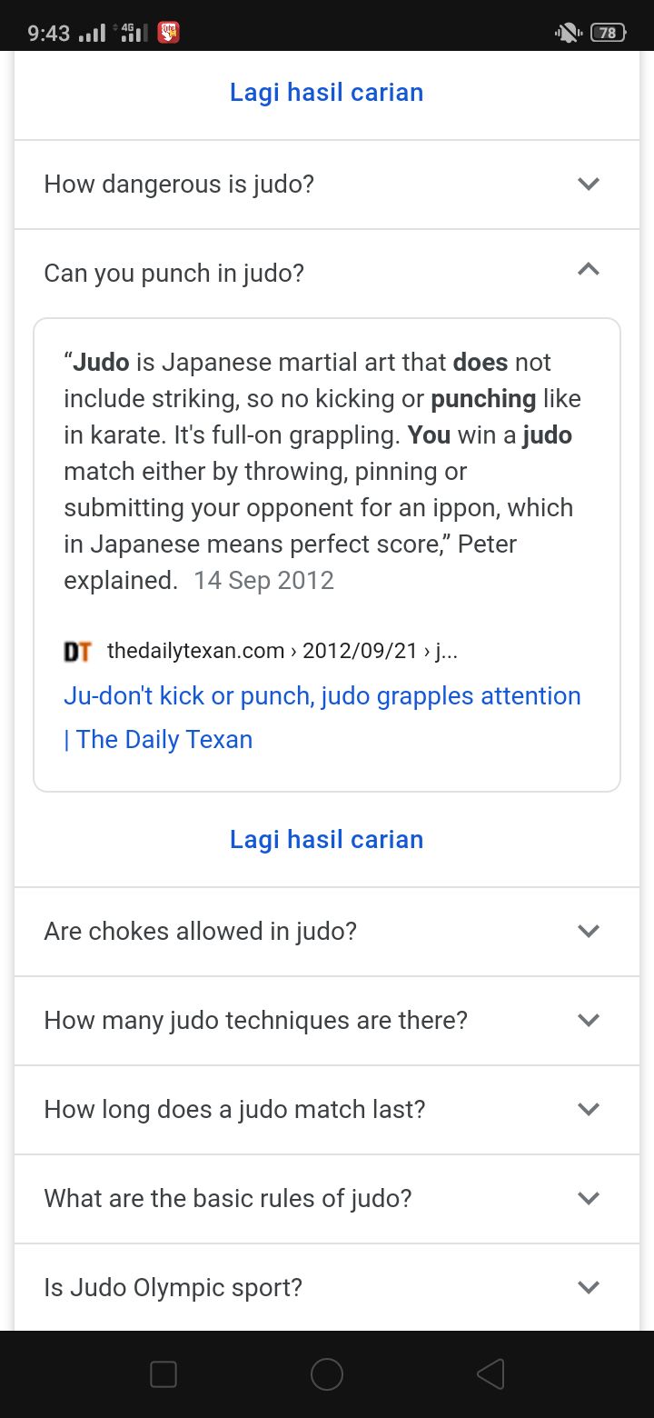The width and height of the screenshot is (654, 1418).
Task: Open "Ju-don't kick or punch" article link
Action: (322, 718)
